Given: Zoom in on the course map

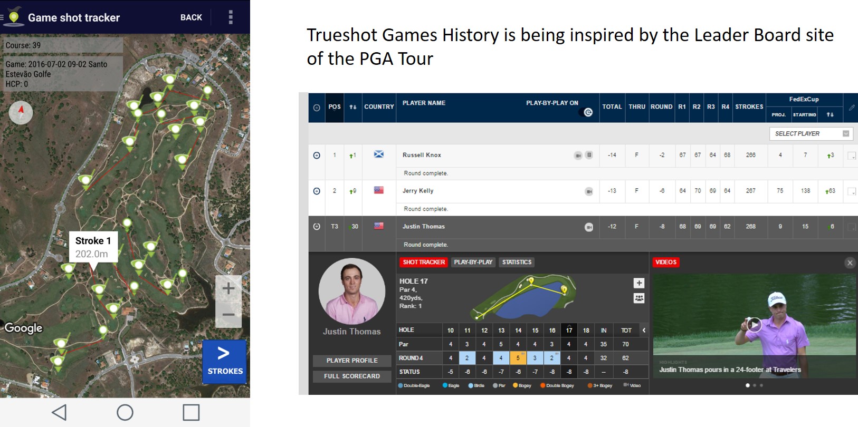Looking at the screenshot, I should coord(228,288).
